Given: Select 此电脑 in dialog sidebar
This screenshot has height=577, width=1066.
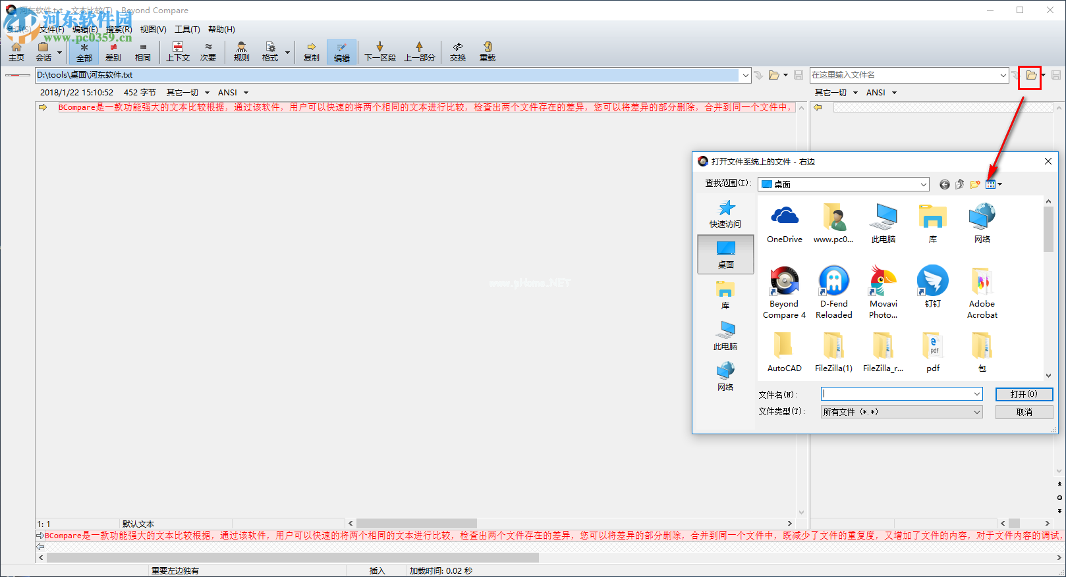Looking at the screenshot, I should [x=725, y=336].
